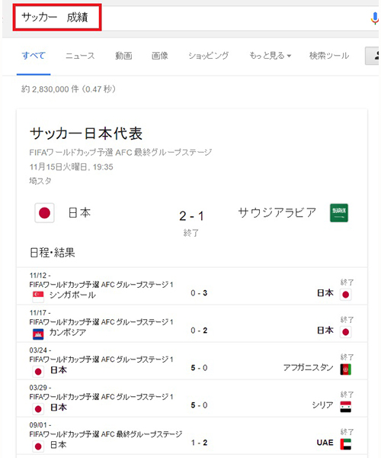Image resolution: width=381 pixels, height=458 pixels.
Task: Click the Cambodia flag icon
Action: pyautogui.click(x=38, y=334)
